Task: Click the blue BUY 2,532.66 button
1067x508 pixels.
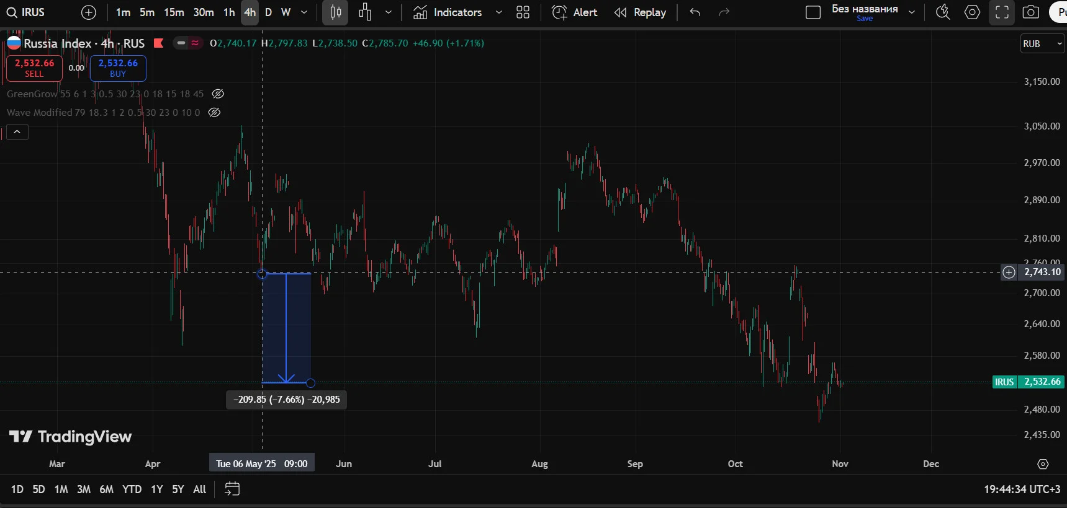Action: coord(118,68)
